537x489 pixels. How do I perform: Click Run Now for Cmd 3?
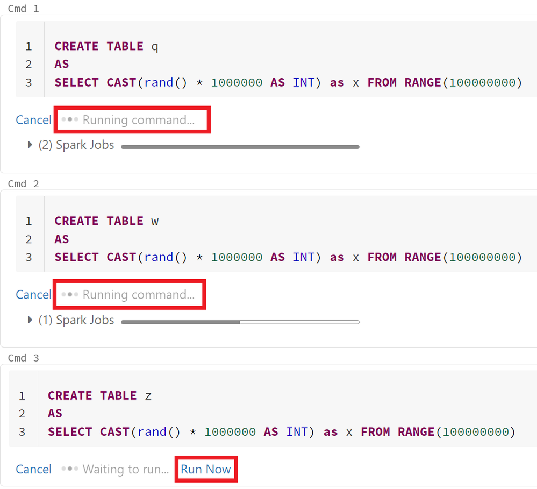206,469
